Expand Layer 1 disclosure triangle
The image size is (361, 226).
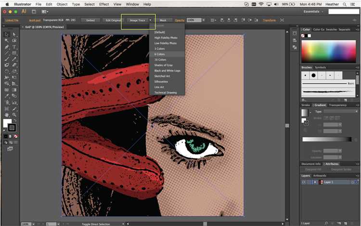(x=315, y=182)
